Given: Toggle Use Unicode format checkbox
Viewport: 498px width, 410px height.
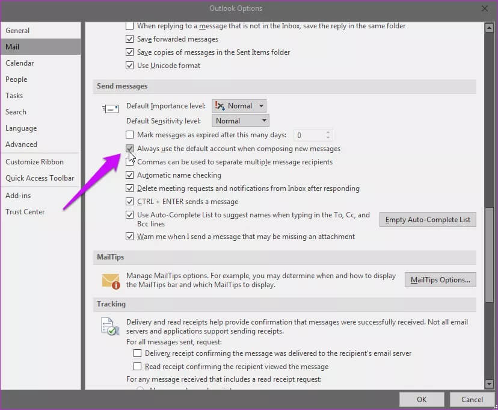Looking at the screenshot, I should [x=129, y=66].
